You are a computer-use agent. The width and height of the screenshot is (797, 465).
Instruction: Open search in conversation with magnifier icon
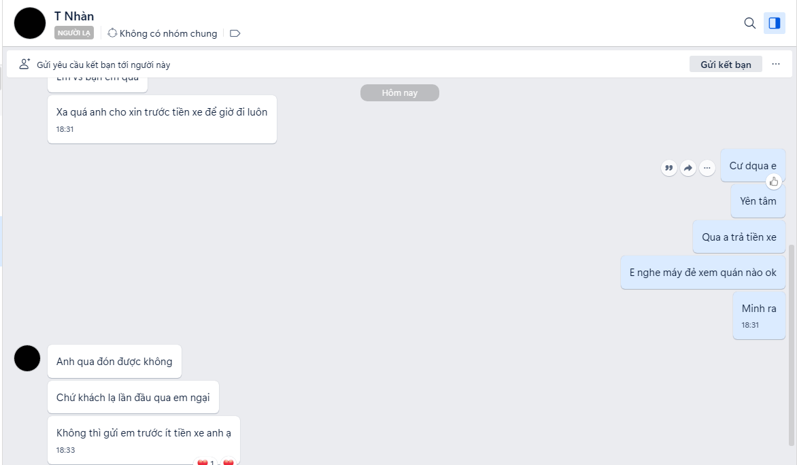point(749,23)
